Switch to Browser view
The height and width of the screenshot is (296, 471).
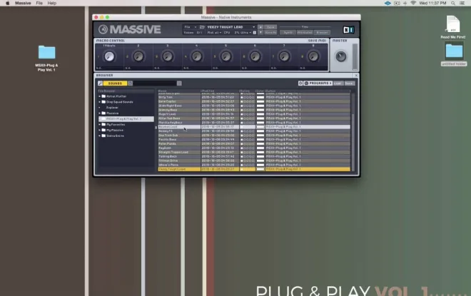(x=322, y=32)
